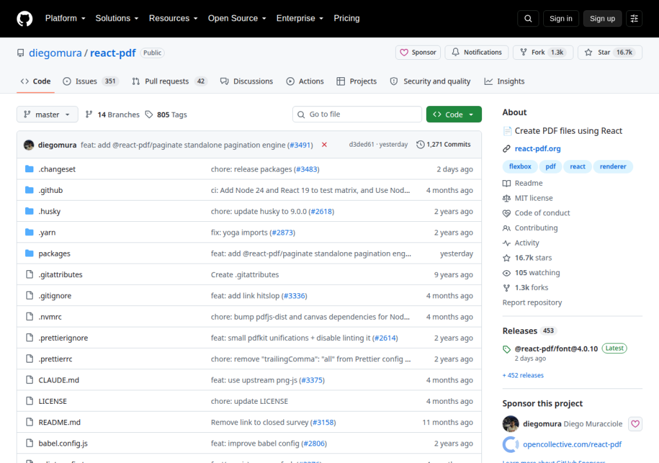Open the Projects tab
Screen dimensions: 659x463
(x=357, y=81)
